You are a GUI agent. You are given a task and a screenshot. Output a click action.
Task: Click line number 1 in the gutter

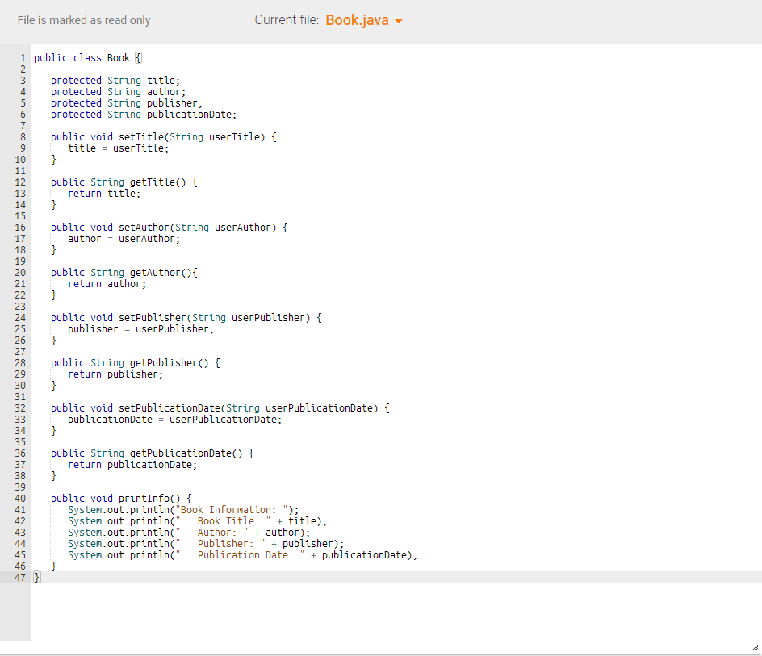(21, 57)
